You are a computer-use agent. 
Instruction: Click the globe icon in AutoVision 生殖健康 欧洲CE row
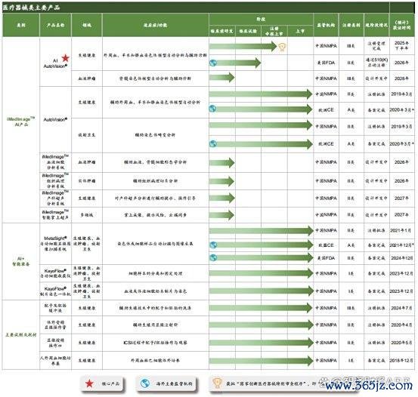pyautogui.click(x=212, y=109)
